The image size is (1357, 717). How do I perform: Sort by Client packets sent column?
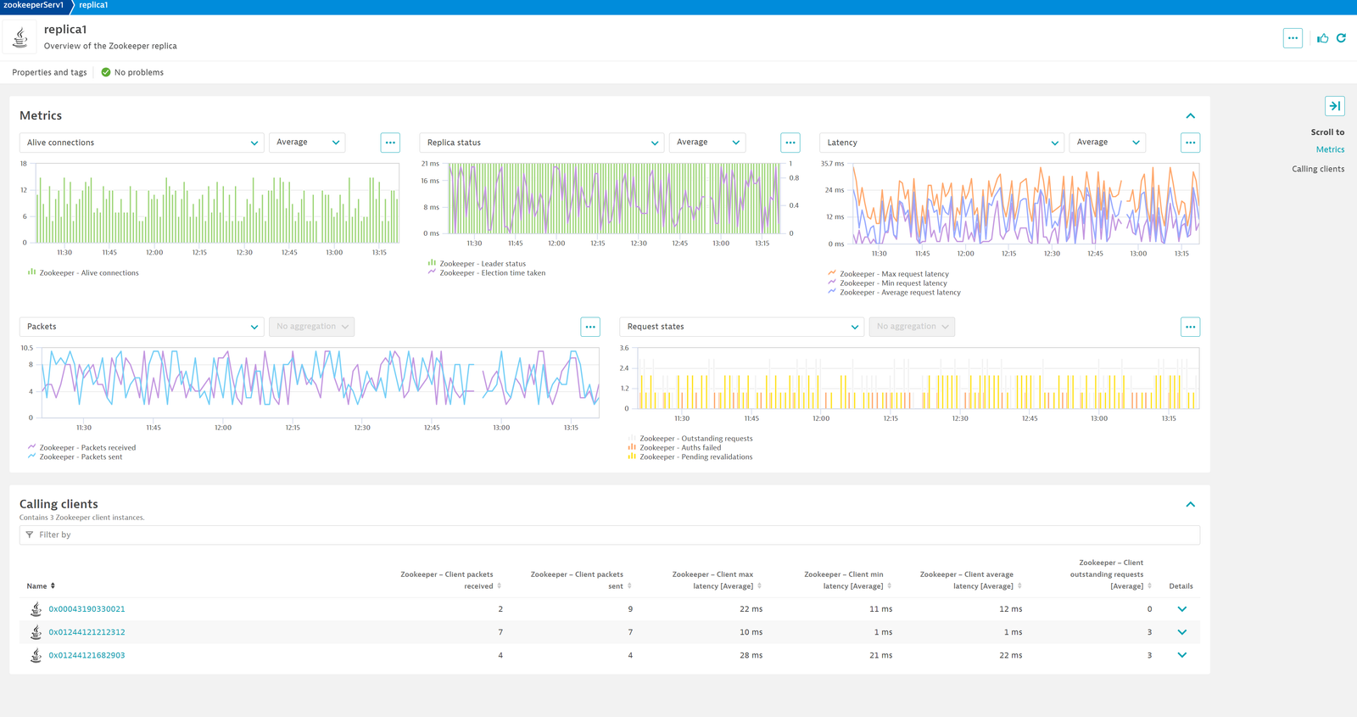(581, 580)
